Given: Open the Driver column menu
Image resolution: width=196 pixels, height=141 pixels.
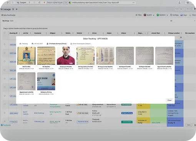Looking at the screenshot, I should [x=103, y=33].
